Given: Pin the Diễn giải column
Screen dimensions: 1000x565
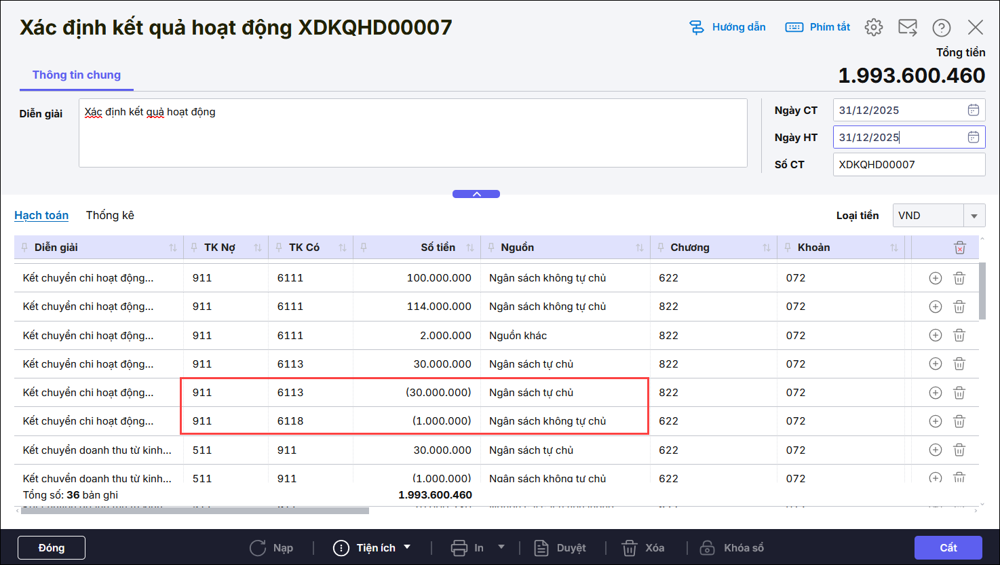Looking at the screenshot, I should click(25, 248).
